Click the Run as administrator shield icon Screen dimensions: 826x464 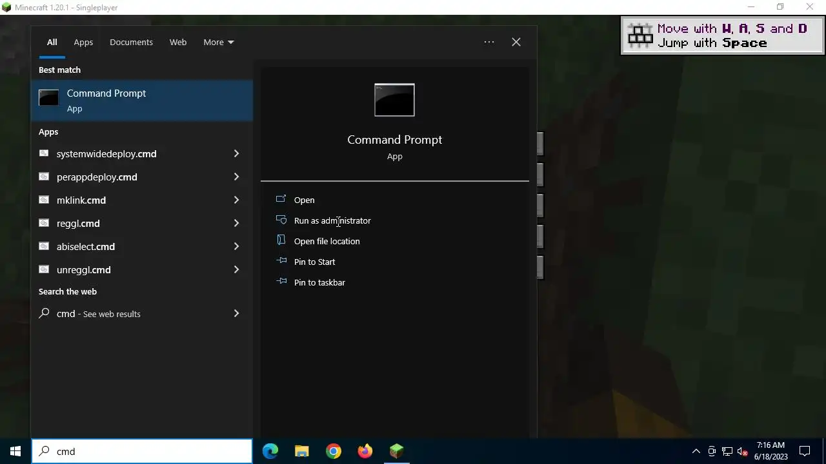pos(281,220)
